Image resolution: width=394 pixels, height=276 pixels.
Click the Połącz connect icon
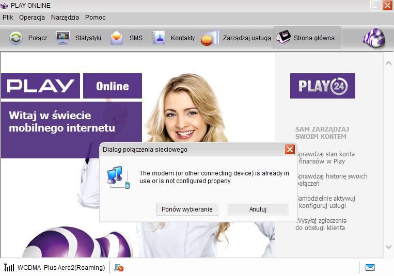pyautogui.click(x=16, y=38)
